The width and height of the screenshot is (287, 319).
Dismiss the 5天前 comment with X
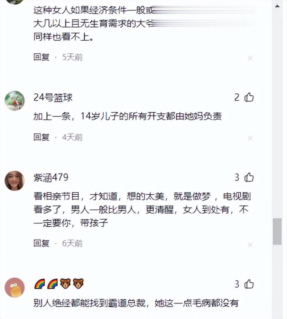[250, 58]
